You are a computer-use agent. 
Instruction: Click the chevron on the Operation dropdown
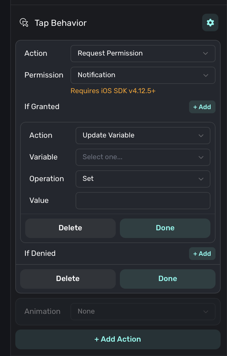(201, 179)
